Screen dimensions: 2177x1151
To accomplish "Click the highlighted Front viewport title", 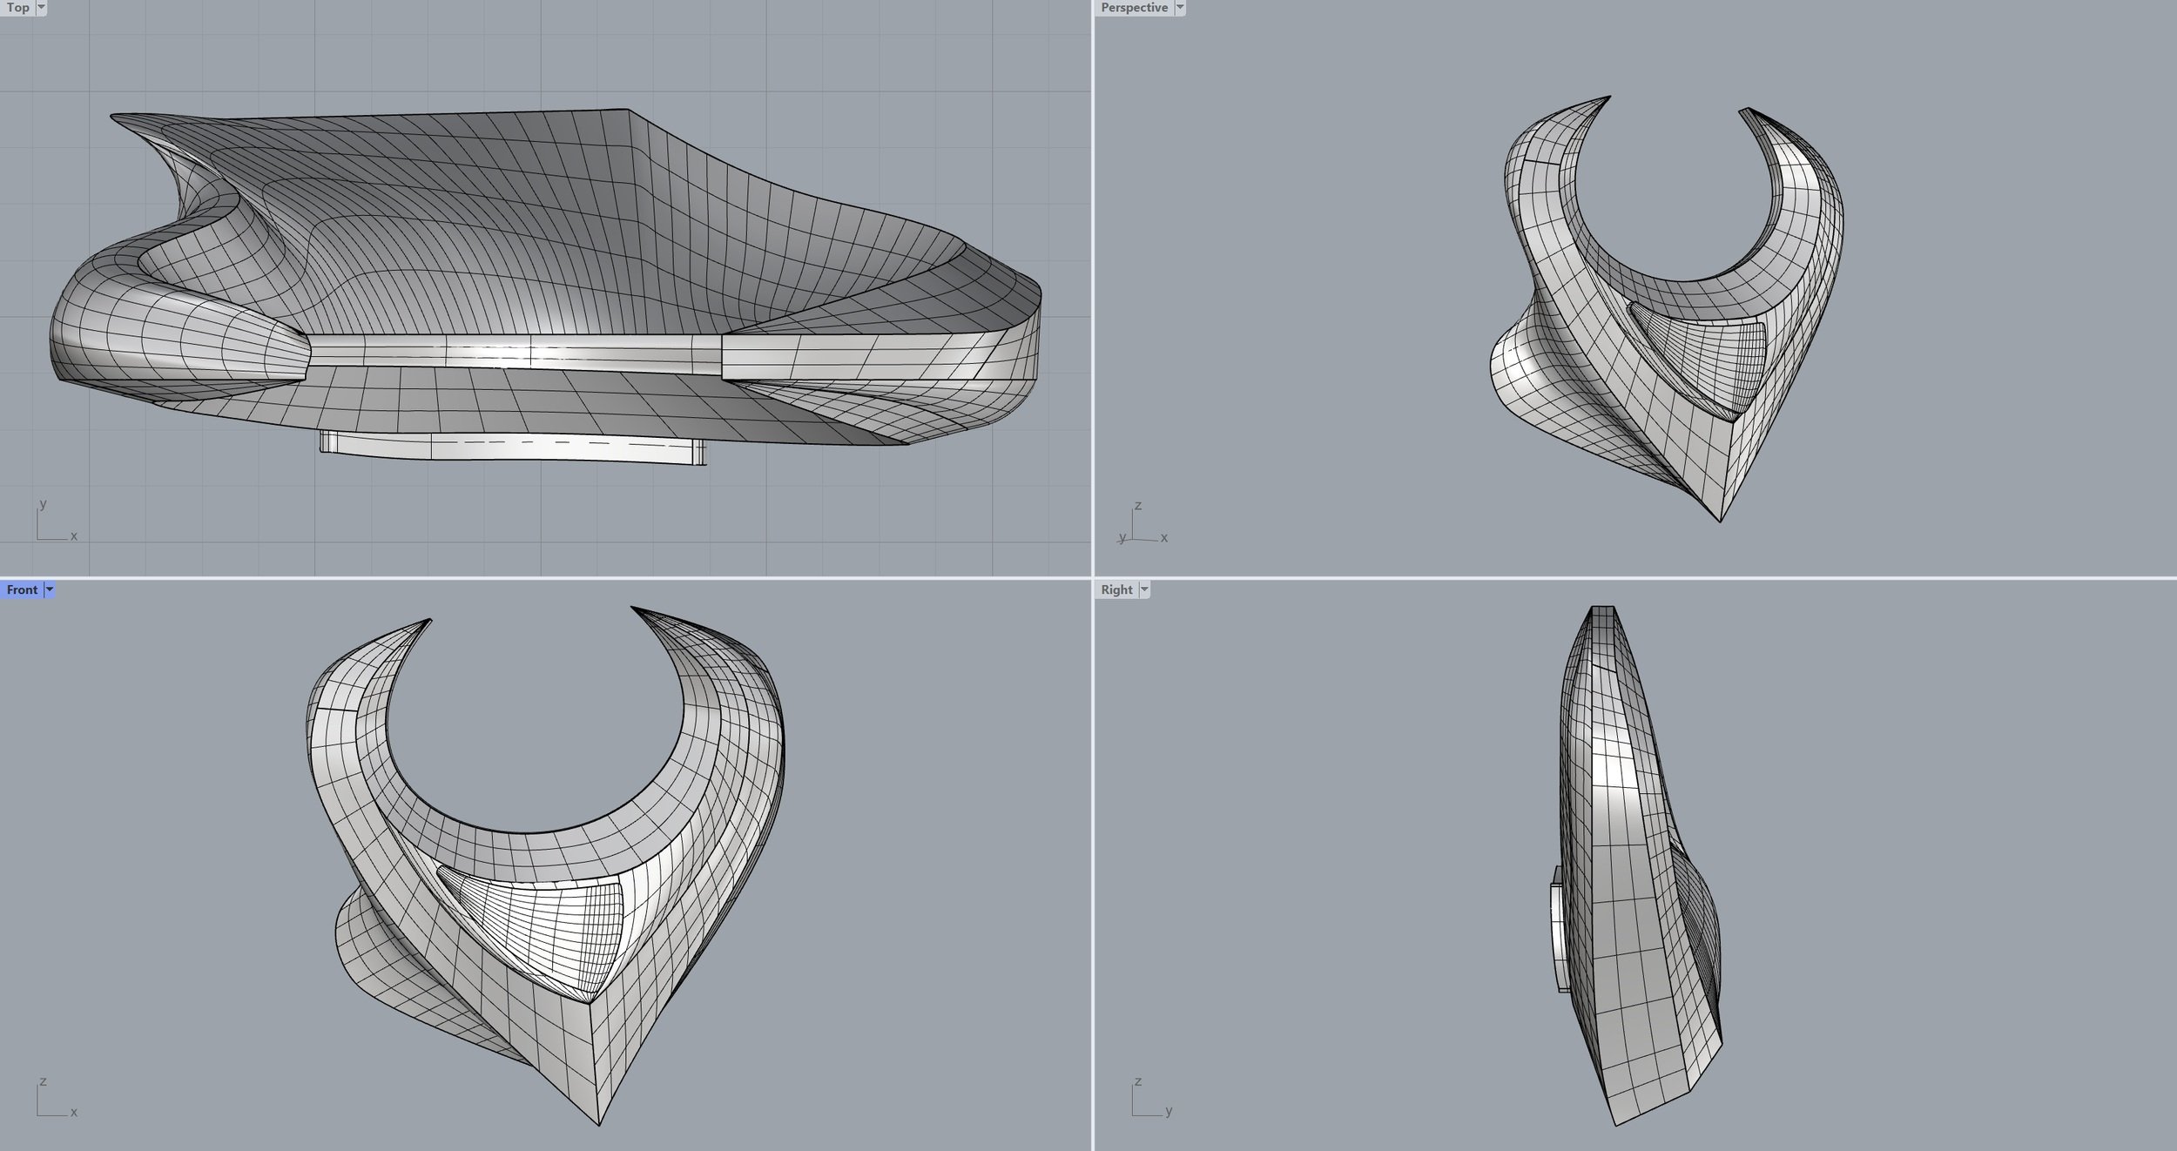I will click(x=22, y=589).
